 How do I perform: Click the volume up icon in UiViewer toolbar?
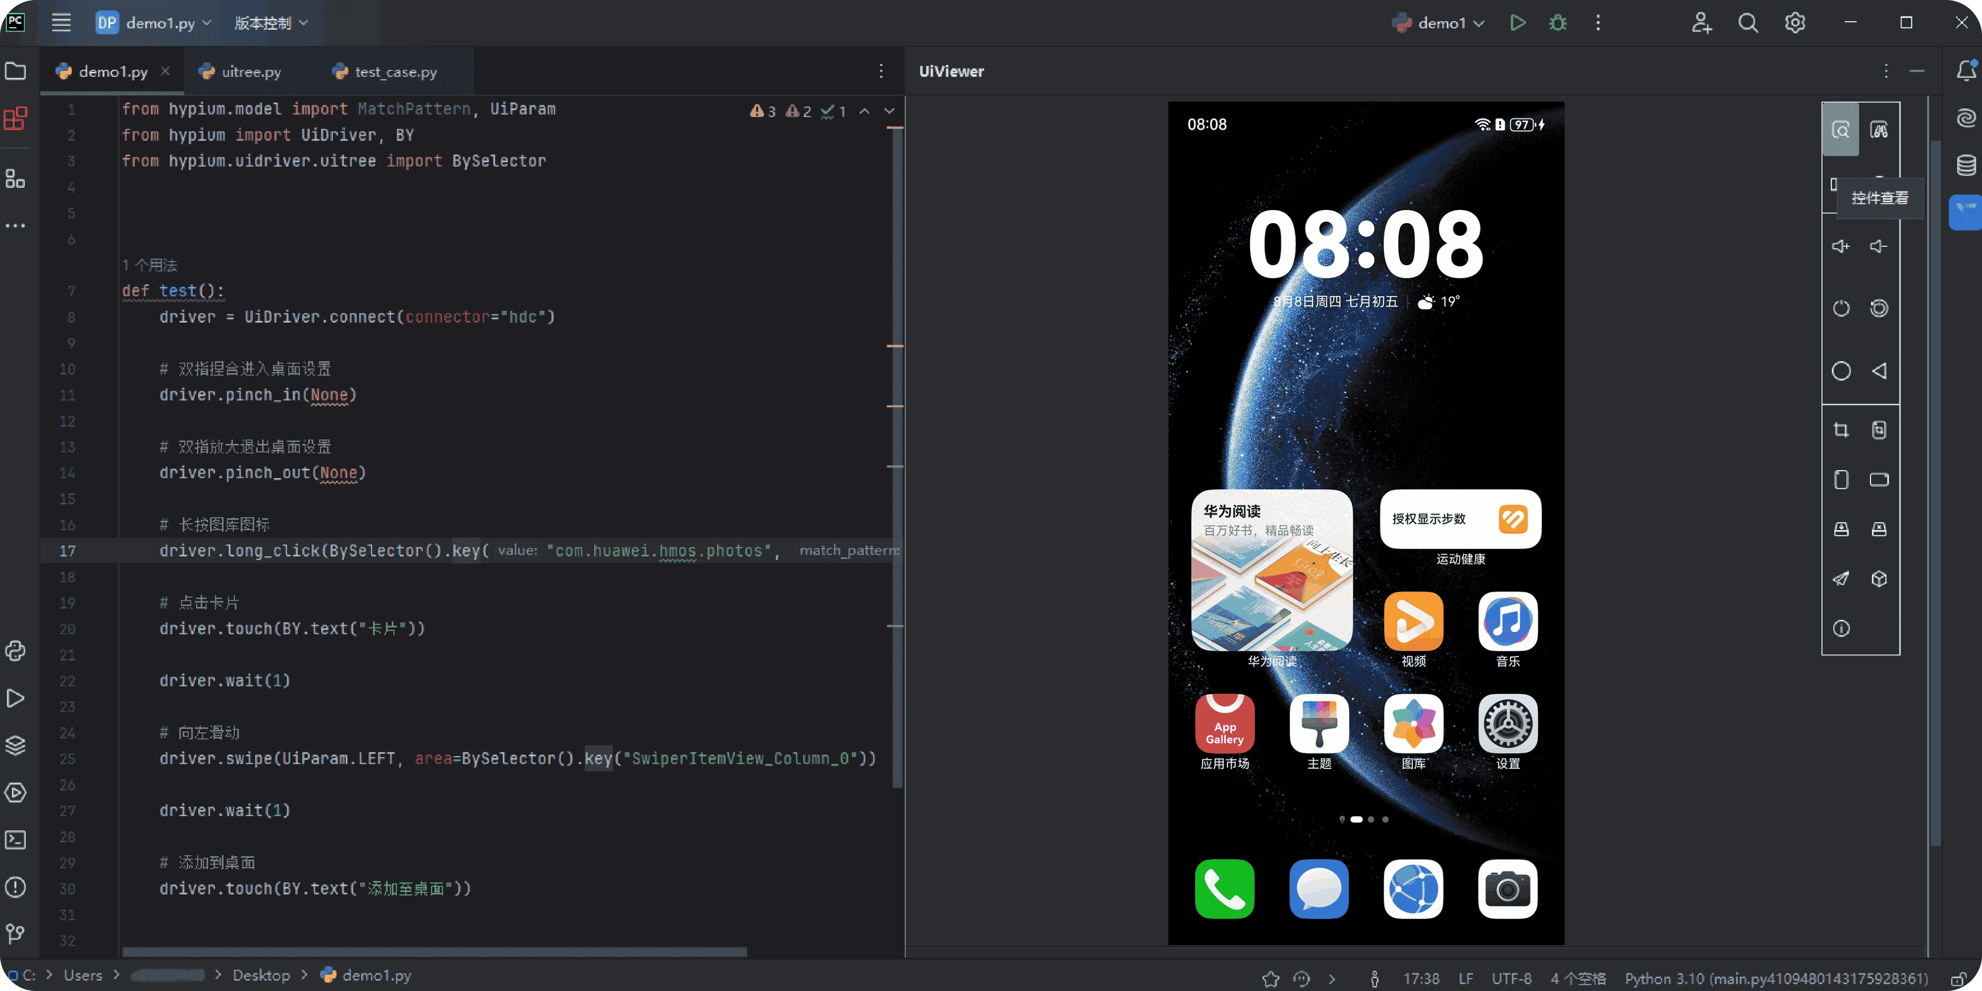[1841, 246]
